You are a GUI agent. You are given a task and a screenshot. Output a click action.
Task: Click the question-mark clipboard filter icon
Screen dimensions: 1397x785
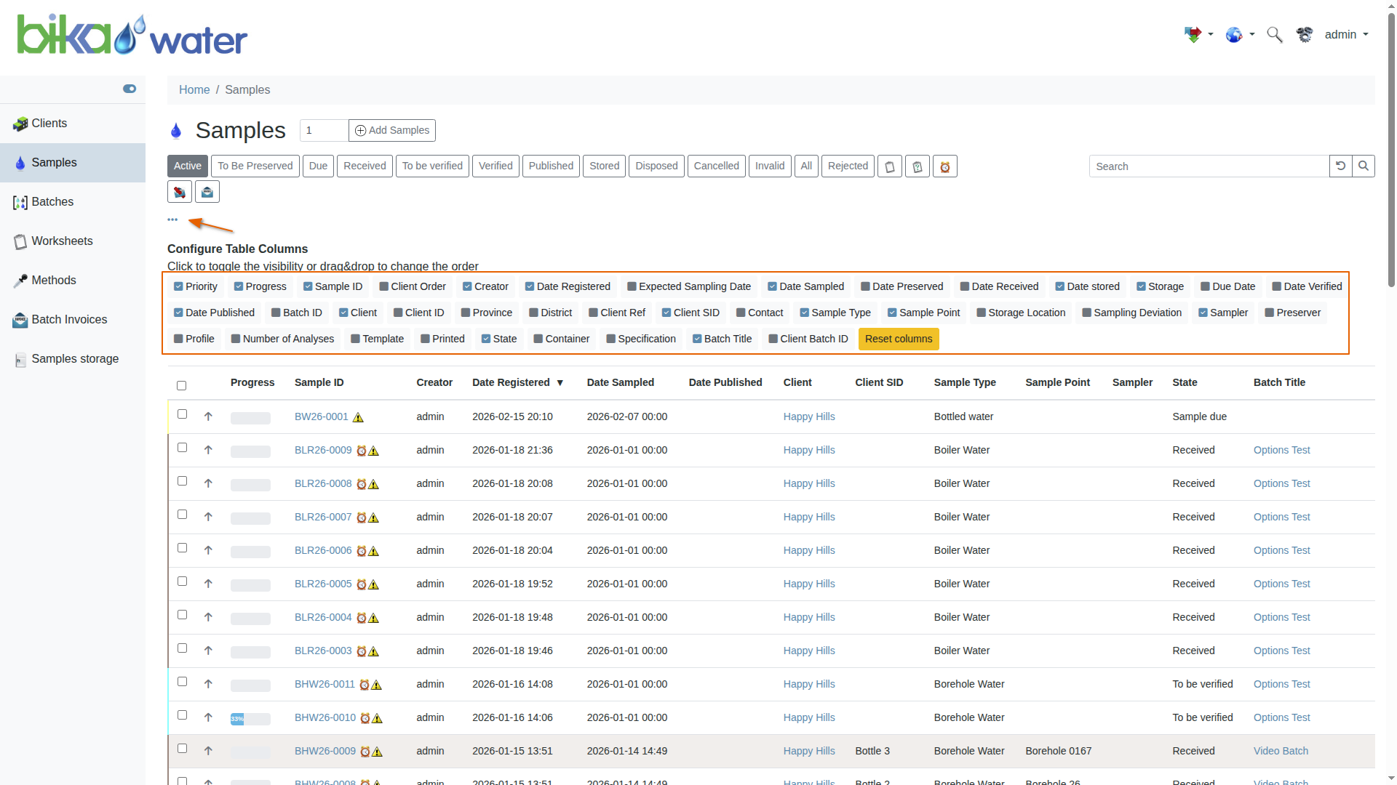tap(917, 166)
